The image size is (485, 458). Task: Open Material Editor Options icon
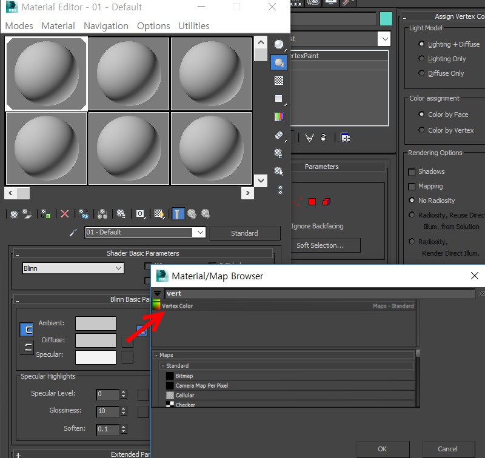tap(279, 153)
